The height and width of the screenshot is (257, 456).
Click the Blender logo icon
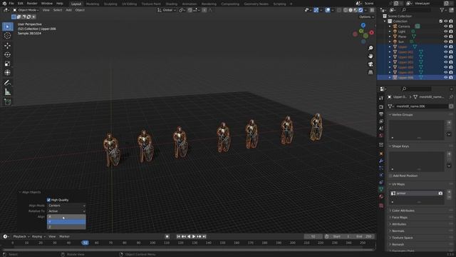click(4, 4)
